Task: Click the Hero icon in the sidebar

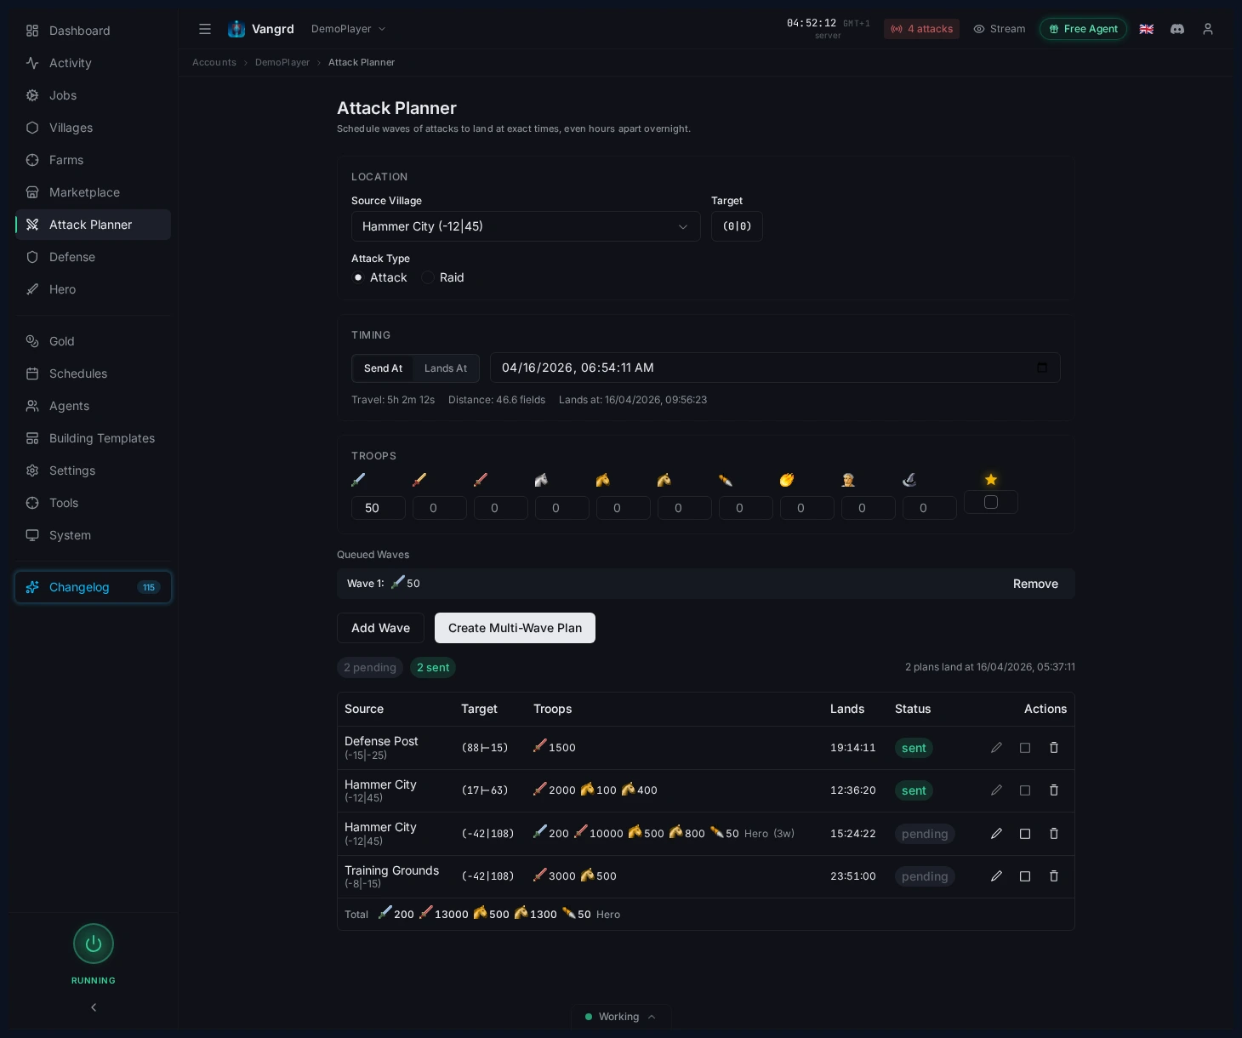Action: pos(32,289)
